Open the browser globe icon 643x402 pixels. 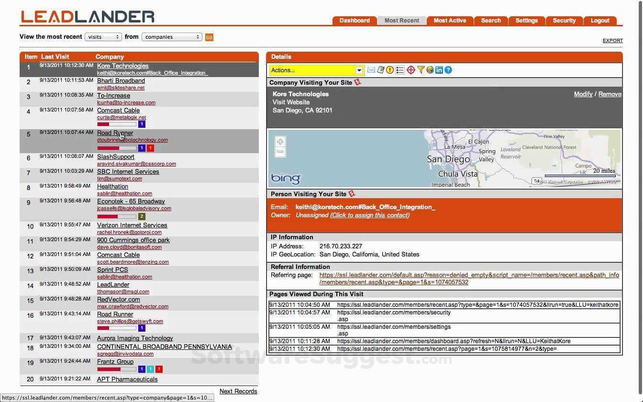(430, 70)
